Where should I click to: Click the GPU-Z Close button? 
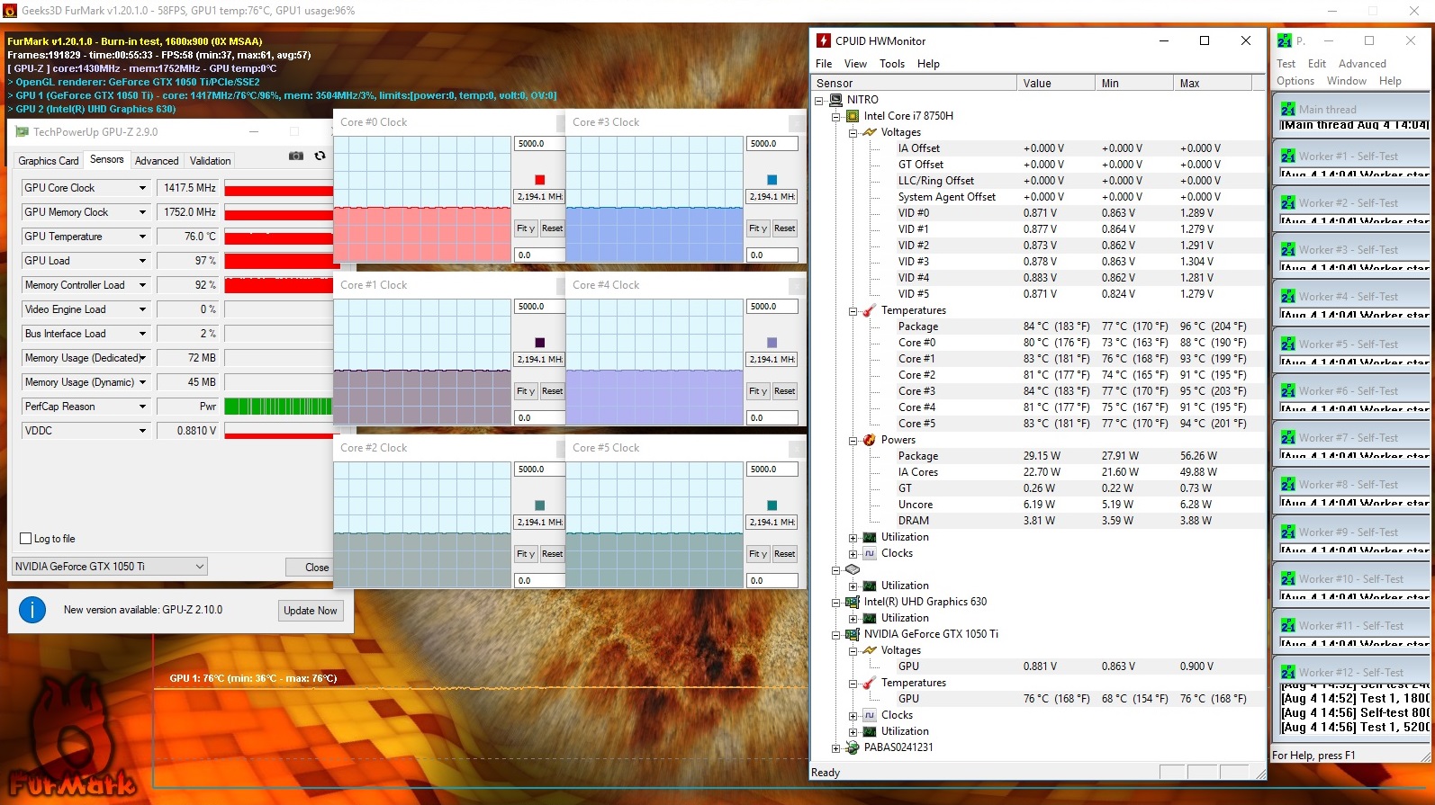(x=310, y=568)
